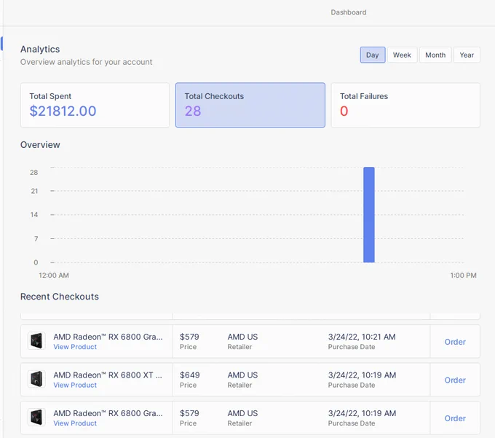495x438 pixels.
Task: Click the 1:00 PM axis label
Action: [x=463, y=275]
